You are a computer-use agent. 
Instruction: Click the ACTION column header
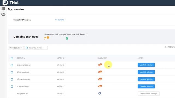point(141,58)
